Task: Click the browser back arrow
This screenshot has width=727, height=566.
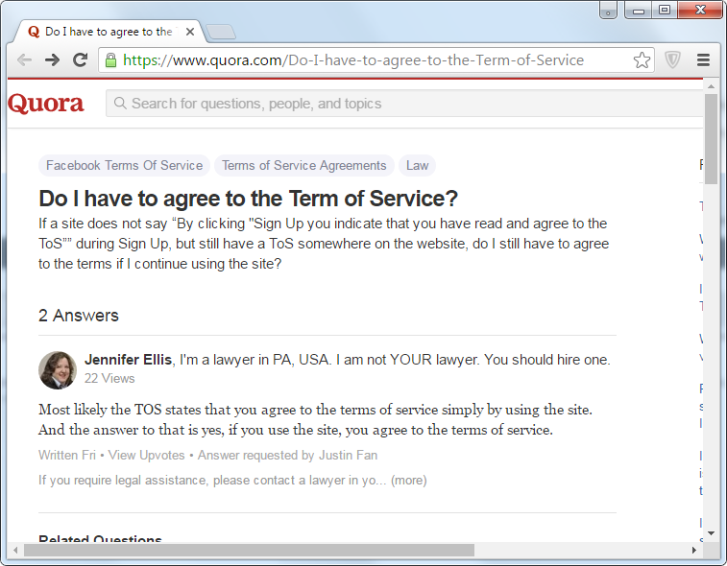Action: [x=24, y=59]
